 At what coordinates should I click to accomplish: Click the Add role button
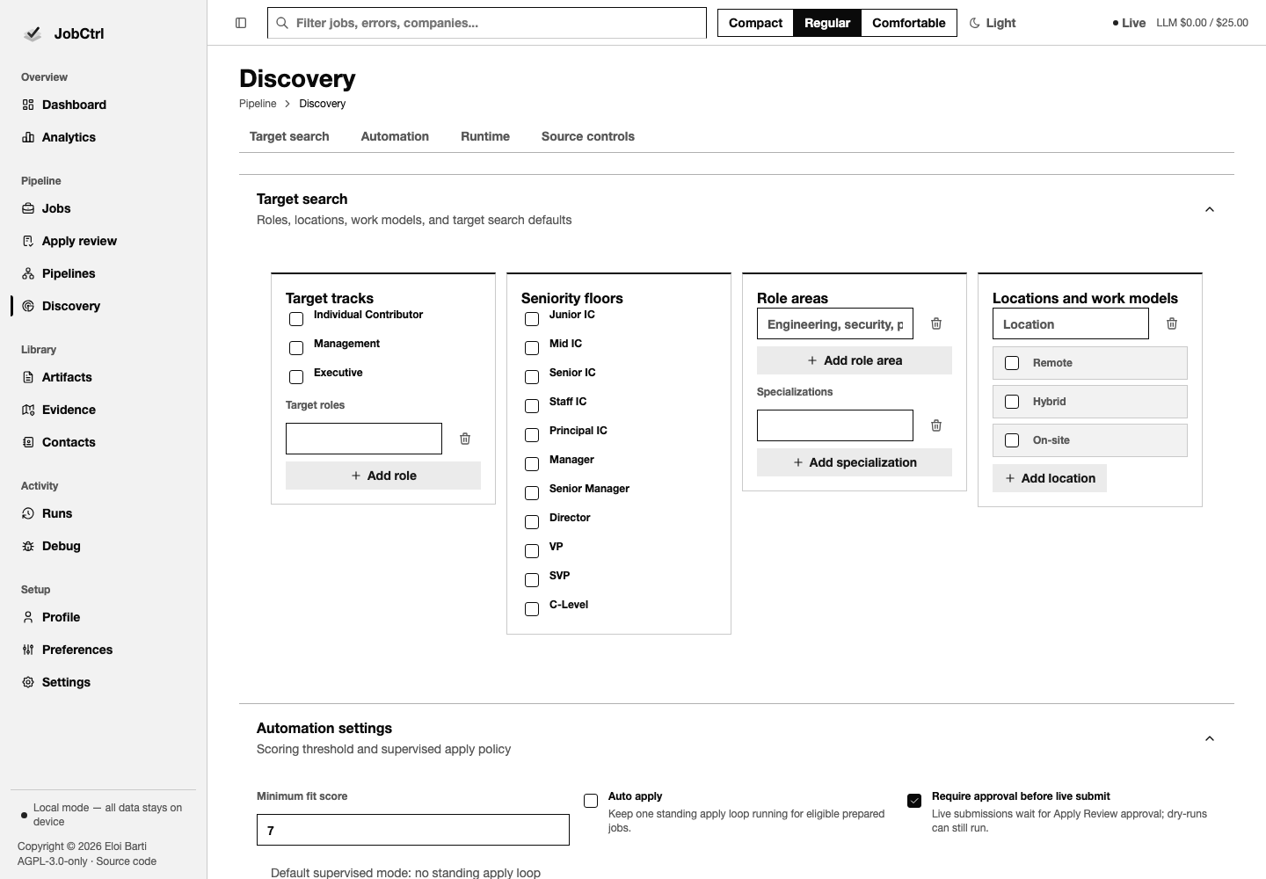point(383,476)
